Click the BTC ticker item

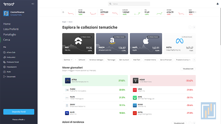(109, 12)
